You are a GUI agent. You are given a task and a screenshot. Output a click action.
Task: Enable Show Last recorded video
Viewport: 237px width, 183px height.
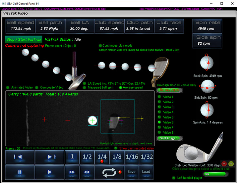(x=116, y=148)
